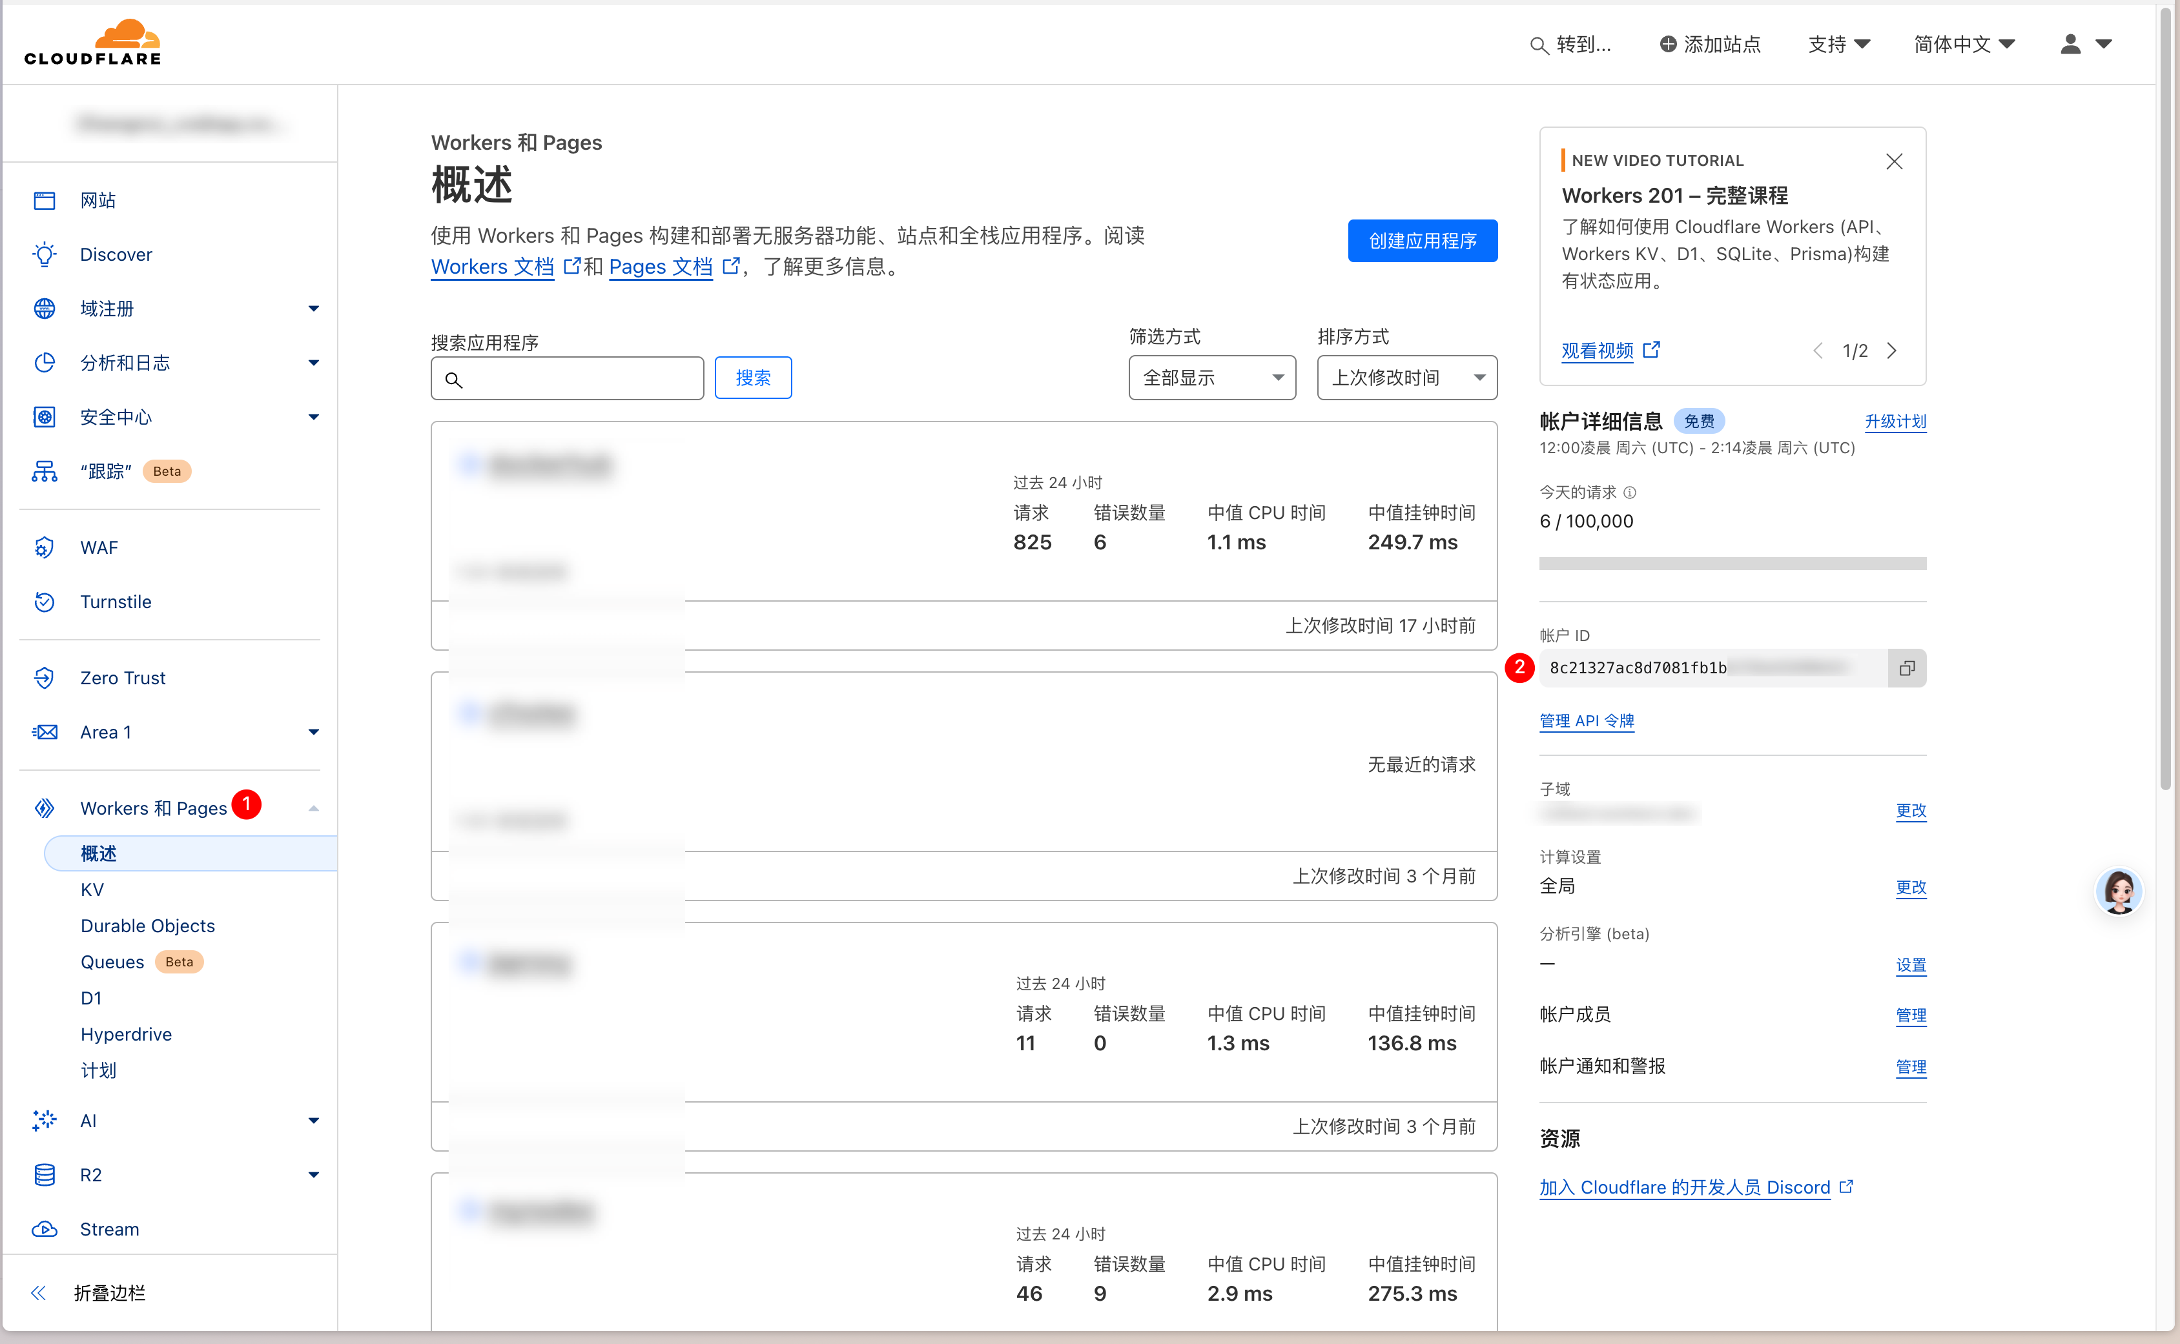This screenshot has height=1344, width=2180.
Task: Select KV in the sidebar
Action: (92, 890)
